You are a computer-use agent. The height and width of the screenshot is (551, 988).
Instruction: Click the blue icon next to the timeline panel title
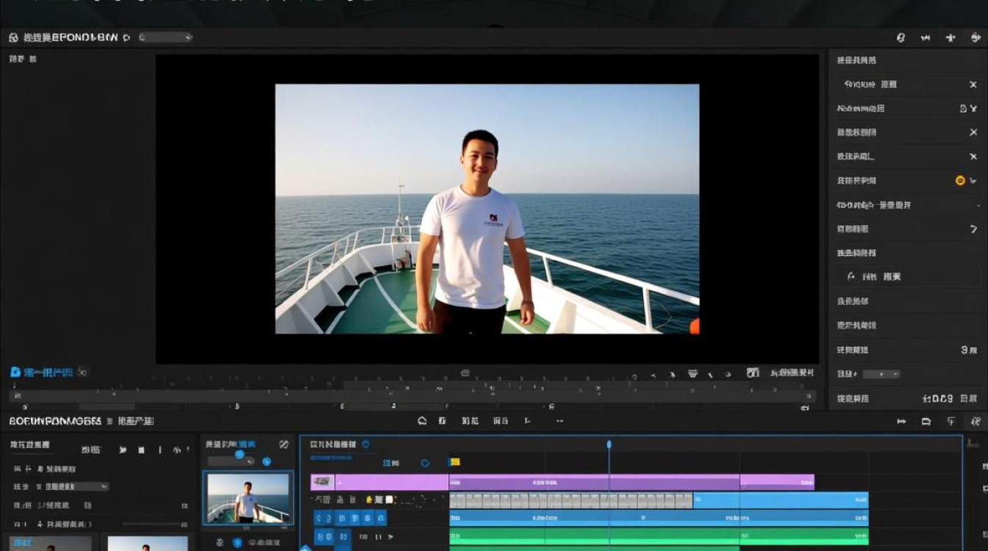366,444
